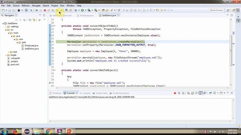Click Remove All Terminated Launches icon
The width and height of the screenshot is (241, 135).
point(183,93)
